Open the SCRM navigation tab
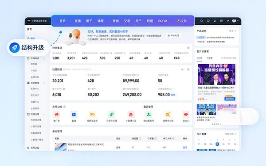This screenshot has height=166, width=266. pyautogui.click(x=163, y=21)
